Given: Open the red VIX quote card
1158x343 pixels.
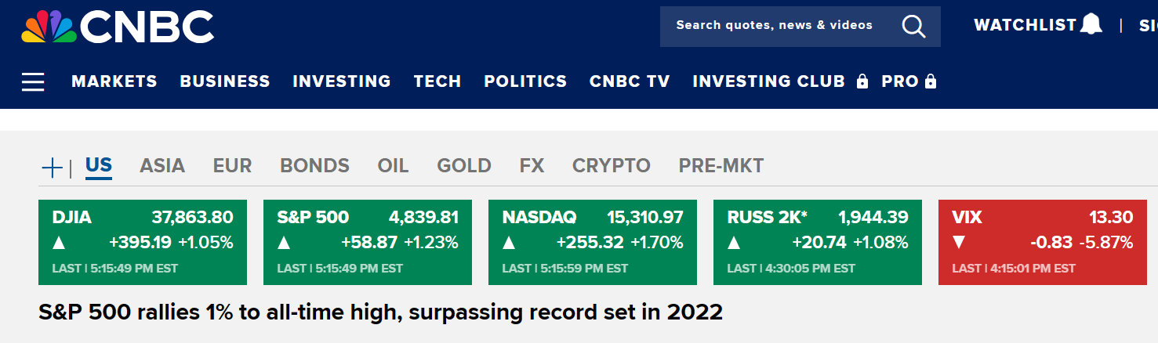Looking at the screenshot, I should [1043, 242].
